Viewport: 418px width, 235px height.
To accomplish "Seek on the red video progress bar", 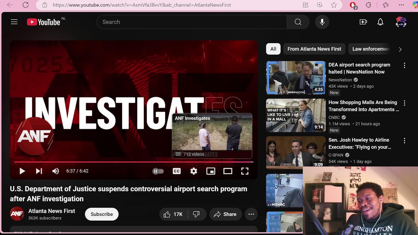I will 134,162.
